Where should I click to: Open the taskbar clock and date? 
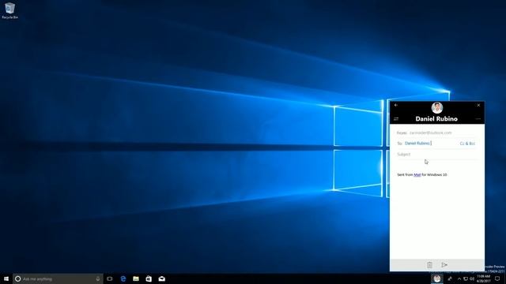pos(483,278)
